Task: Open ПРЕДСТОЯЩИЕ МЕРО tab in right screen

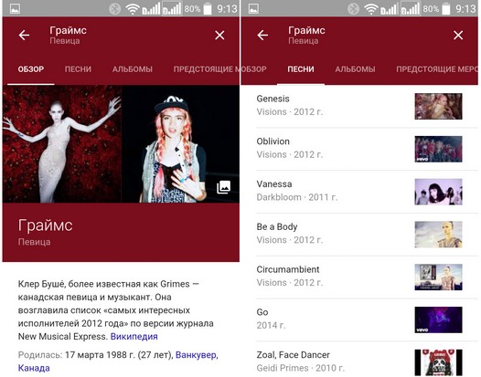Action: 437,69
